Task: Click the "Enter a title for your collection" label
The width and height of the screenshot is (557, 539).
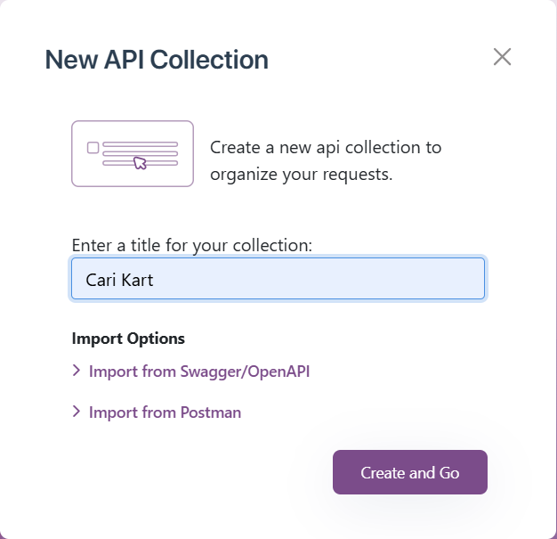Action: coord(192,245)
